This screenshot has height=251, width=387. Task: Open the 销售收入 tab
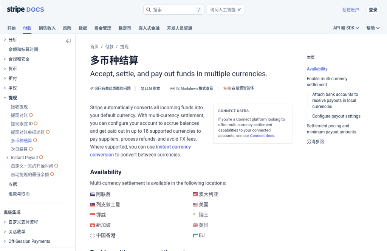[x=47, y=28]
